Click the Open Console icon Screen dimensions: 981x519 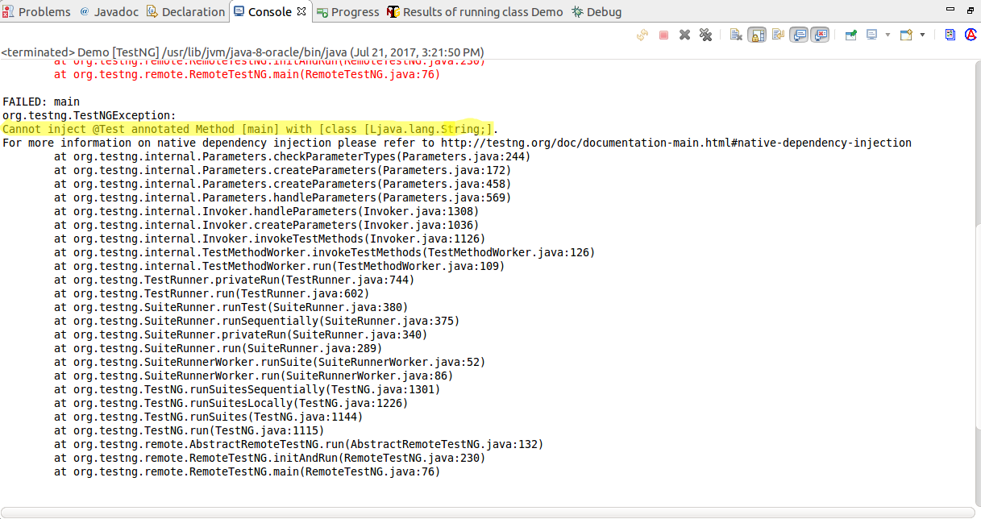click(x=906, y=35)
